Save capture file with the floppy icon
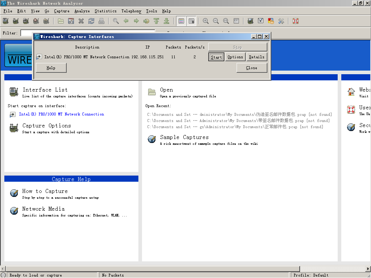Viewport: 371px width, 278px height. (71, 21)
